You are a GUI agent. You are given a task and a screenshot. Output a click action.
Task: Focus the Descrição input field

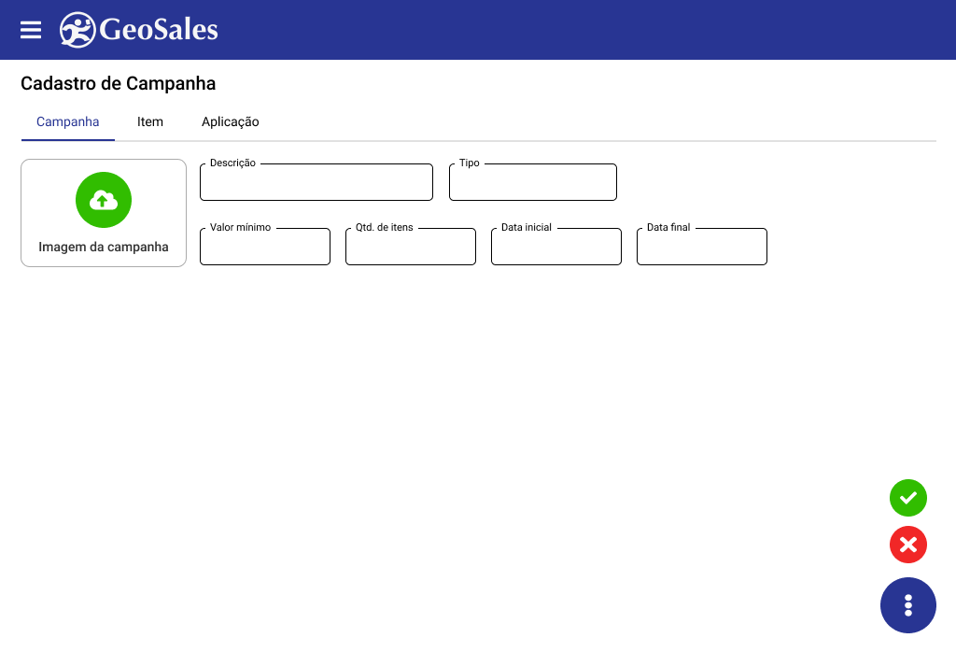pos(316,183)
